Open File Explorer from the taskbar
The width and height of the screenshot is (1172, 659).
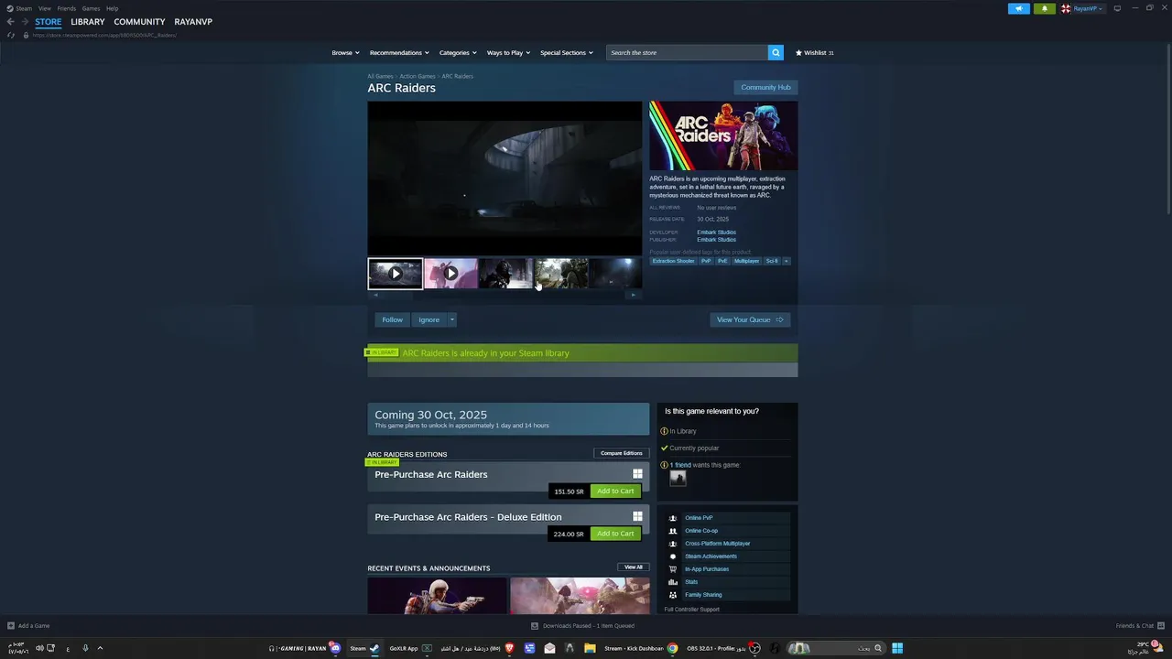(x=590, y=648)
